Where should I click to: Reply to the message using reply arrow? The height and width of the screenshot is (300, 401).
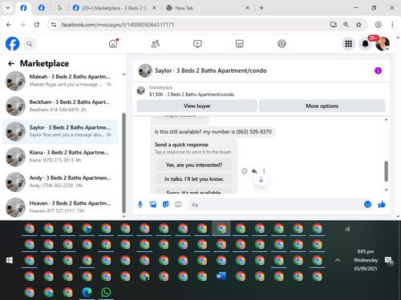pos(254,171)
